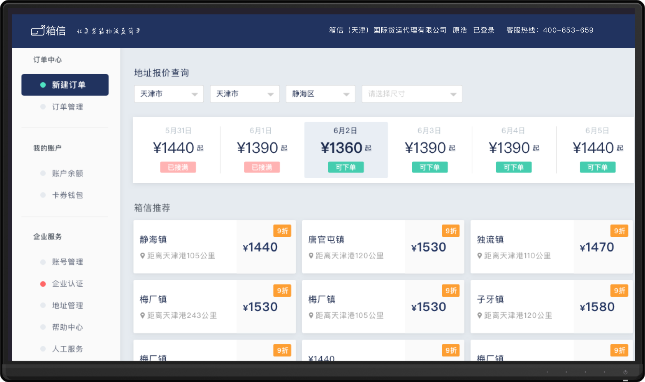Open the 静海区 district dropdown

[x=320, y=94]
